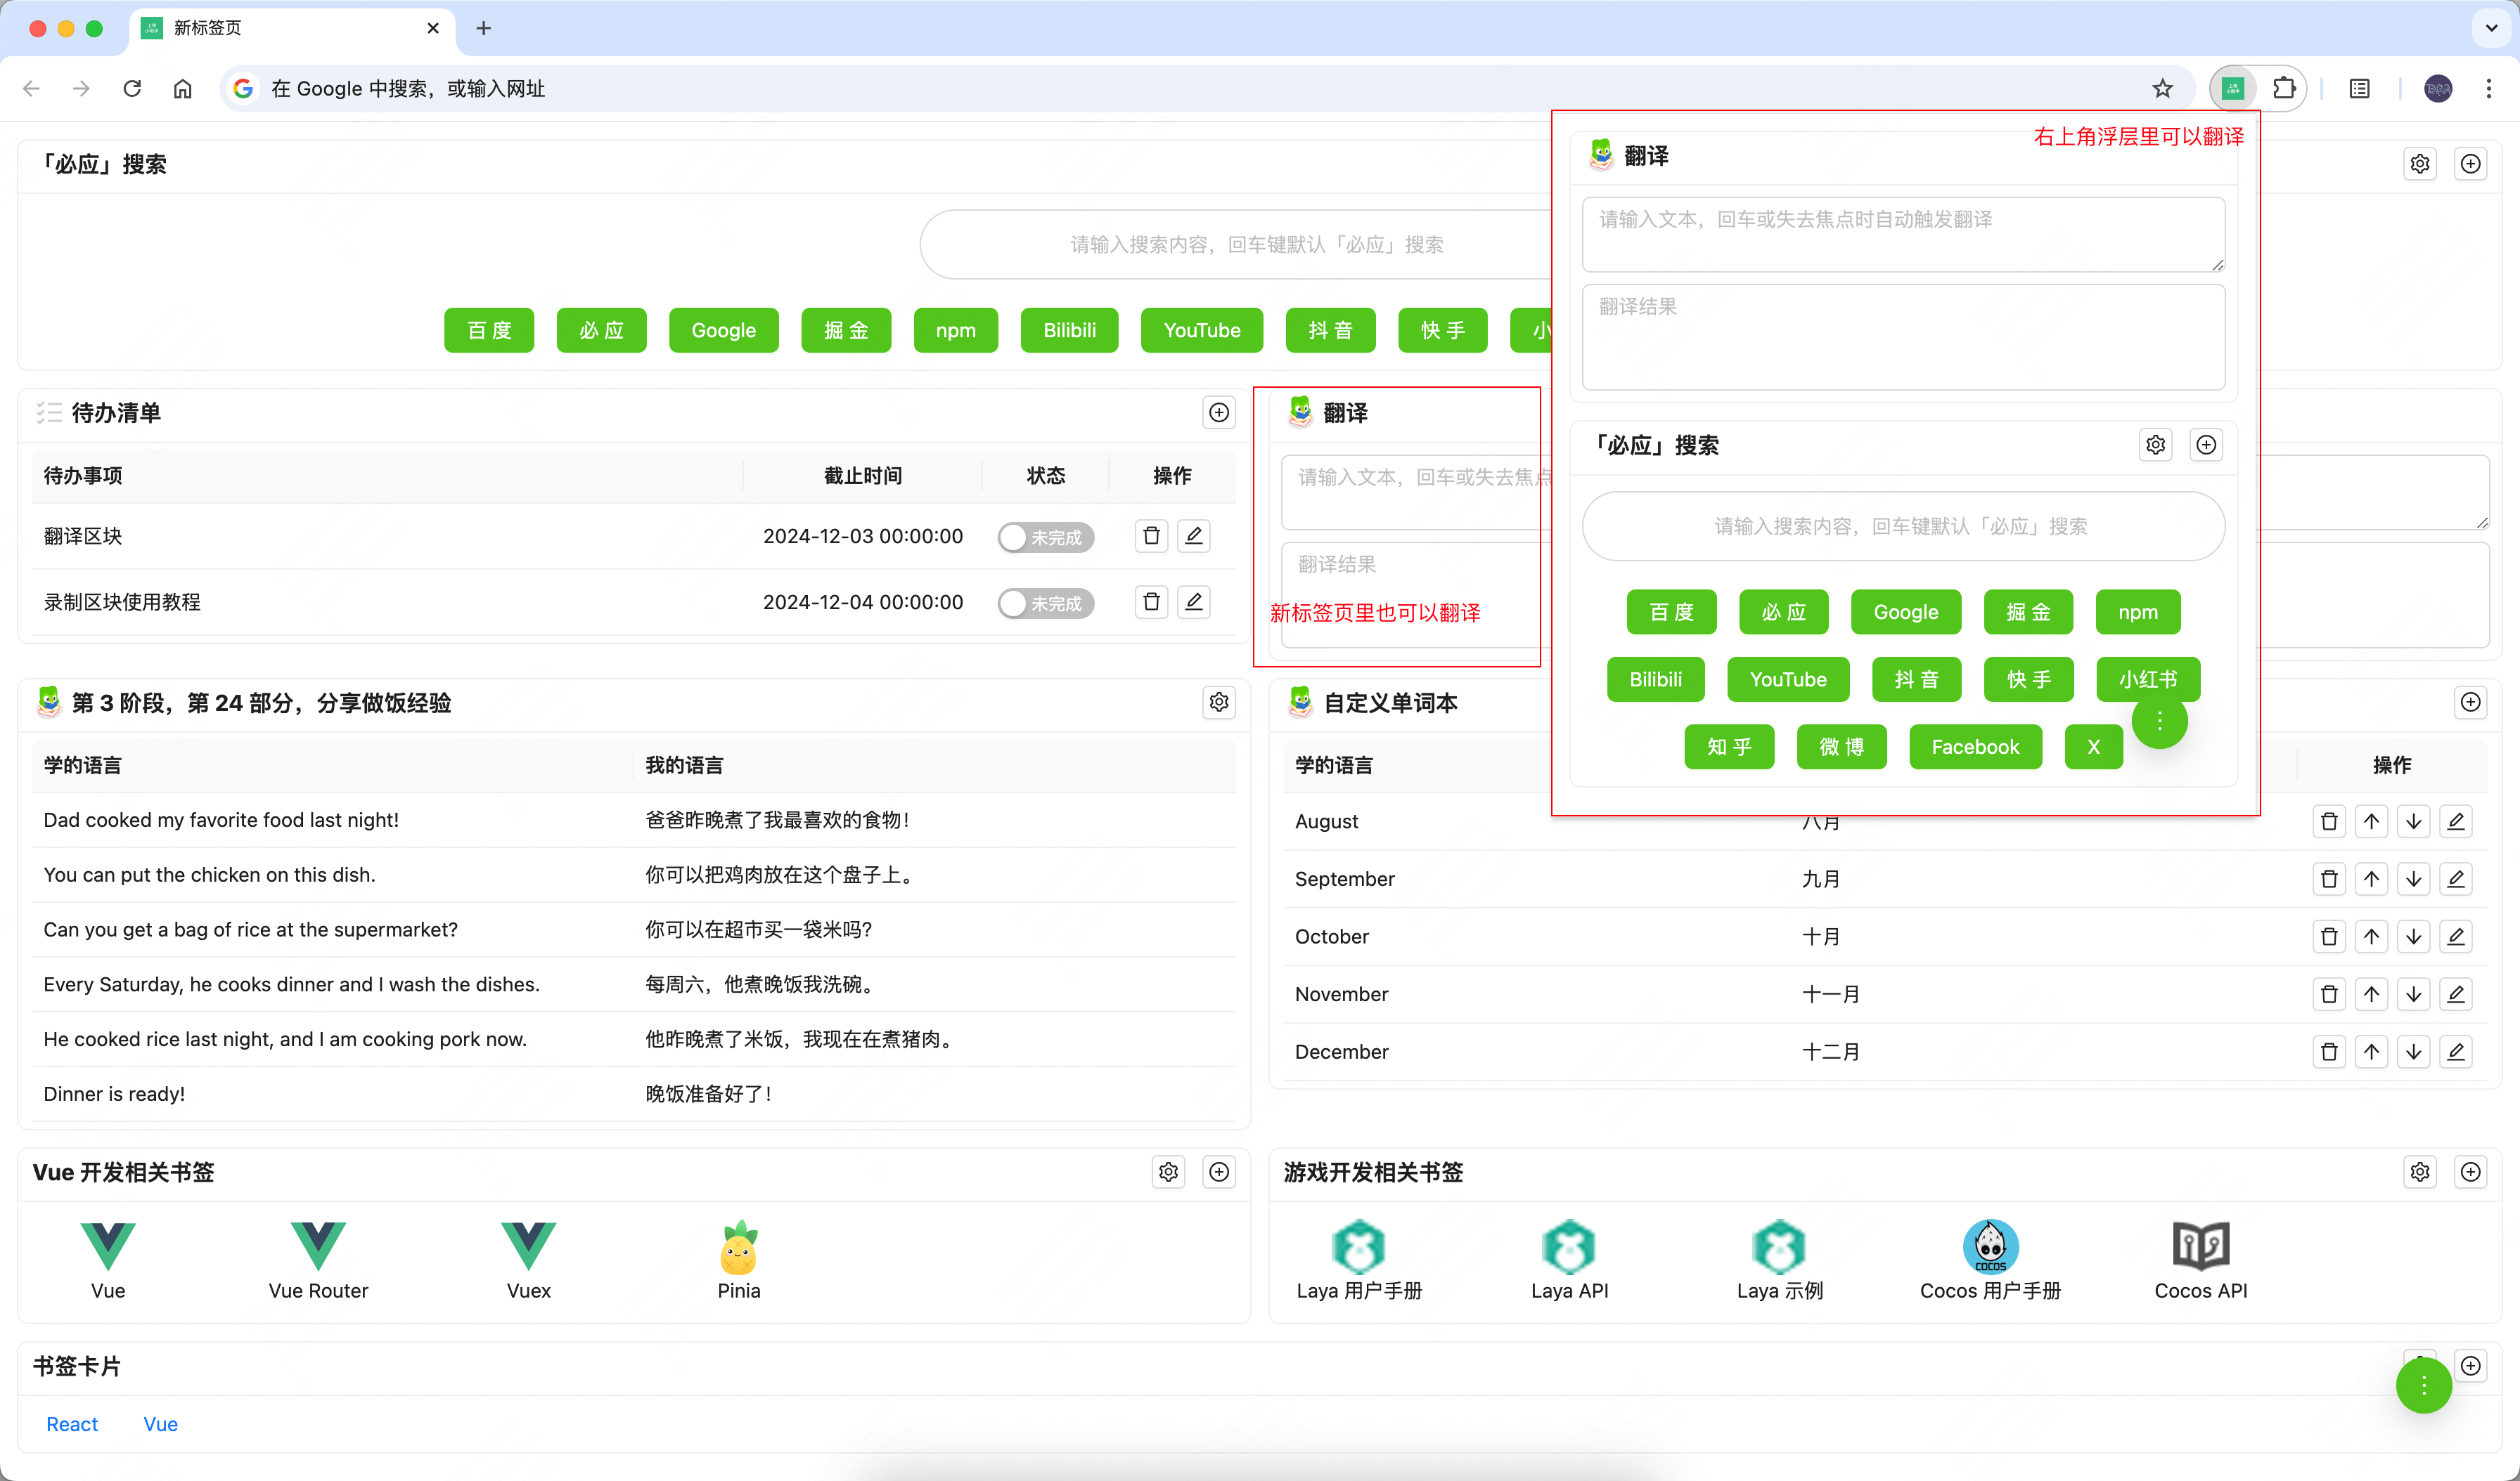Image resolution: width=2520 pixels, height=1481 pixels.
Task: Open settings gear in popup 「必应」搜索
Action: 2156,445
